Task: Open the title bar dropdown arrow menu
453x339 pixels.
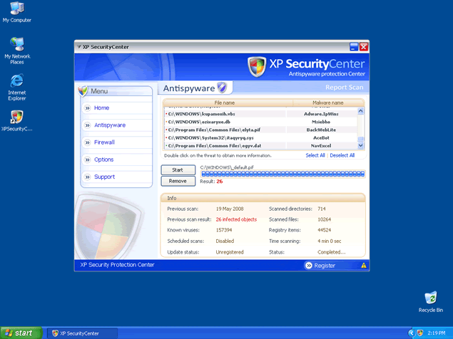Action: click(78, 47)
